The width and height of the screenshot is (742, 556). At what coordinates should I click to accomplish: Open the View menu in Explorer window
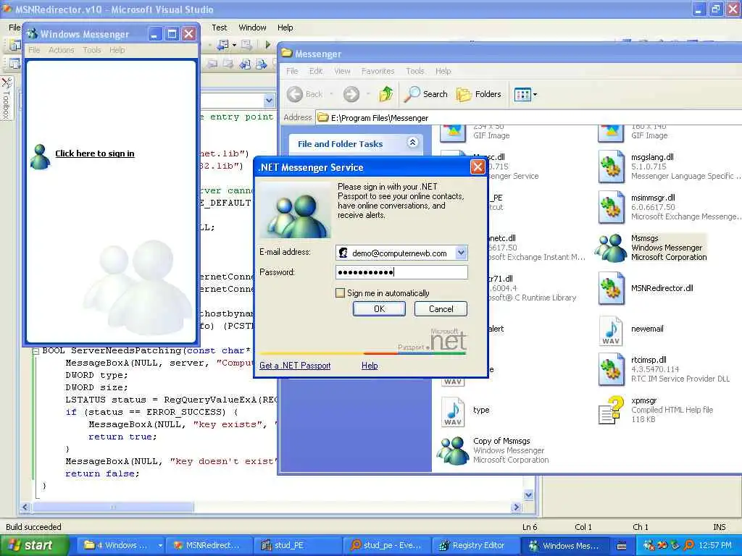pos(342,71)
